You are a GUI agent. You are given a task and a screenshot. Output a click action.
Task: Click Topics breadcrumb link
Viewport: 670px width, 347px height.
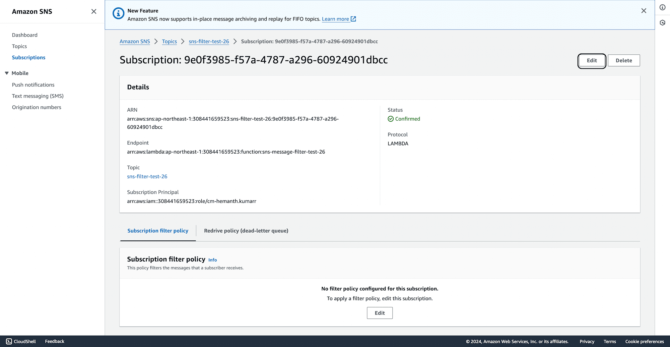coord(169,41)
